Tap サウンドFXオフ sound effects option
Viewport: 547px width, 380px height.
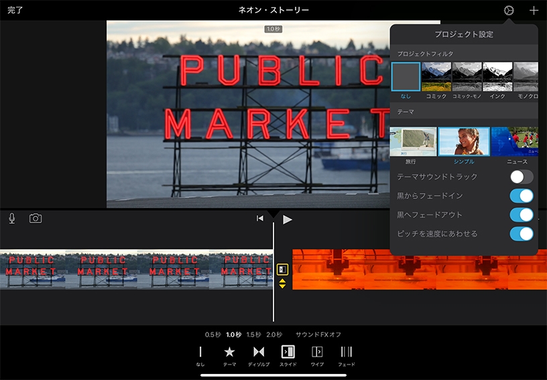coord(318,334)
